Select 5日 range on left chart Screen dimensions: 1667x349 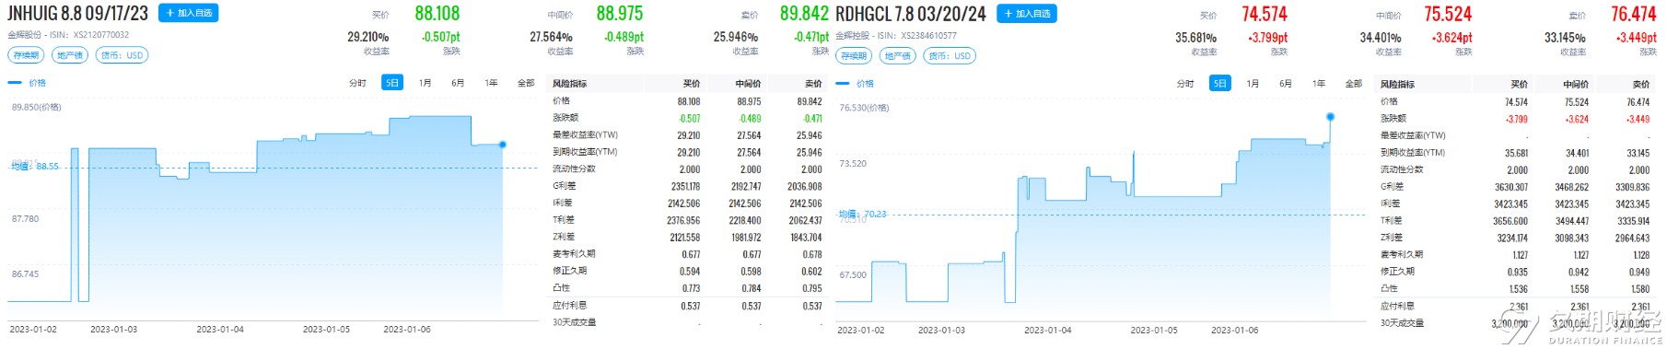click(392, 83)
